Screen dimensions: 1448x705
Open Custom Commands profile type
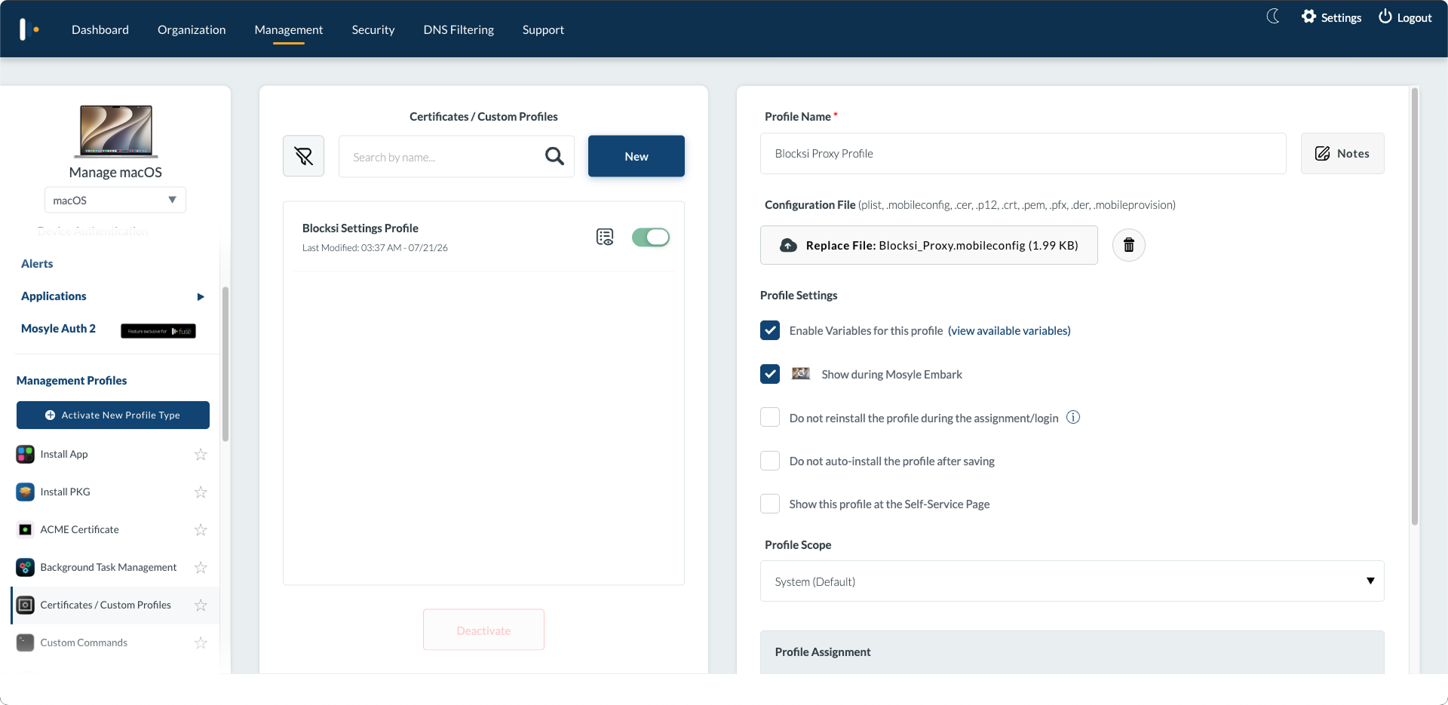click(84, 642)
